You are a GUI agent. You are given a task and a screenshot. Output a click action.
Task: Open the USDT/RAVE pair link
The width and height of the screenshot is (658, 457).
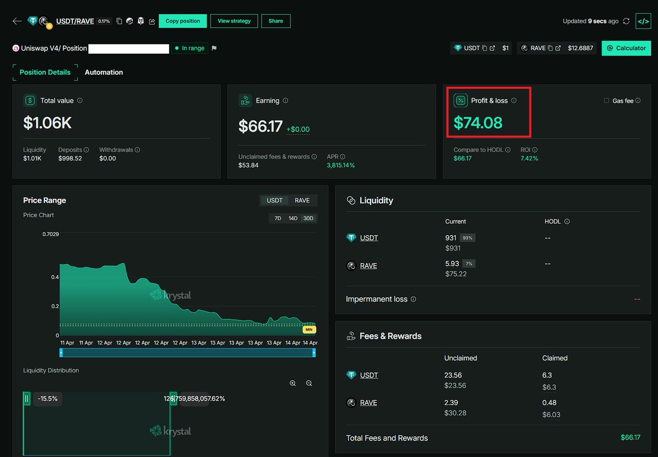pyautogui.click(x=75, y=21)
